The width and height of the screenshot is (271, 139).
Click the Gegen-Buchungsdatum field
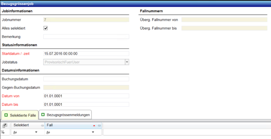(x=86, y=88)
